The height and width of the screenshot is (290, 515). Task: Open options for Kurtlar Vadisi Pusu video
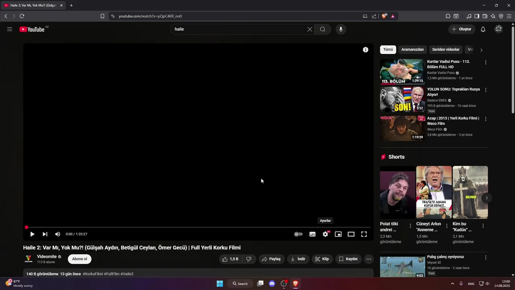[x=486, y=62]
